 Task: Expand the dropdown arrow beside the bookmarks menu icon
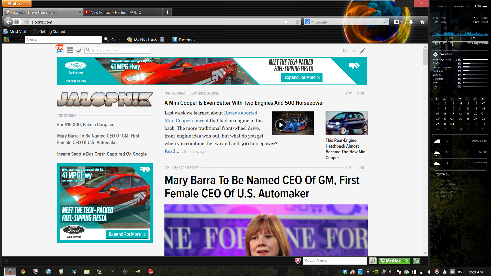401,22
